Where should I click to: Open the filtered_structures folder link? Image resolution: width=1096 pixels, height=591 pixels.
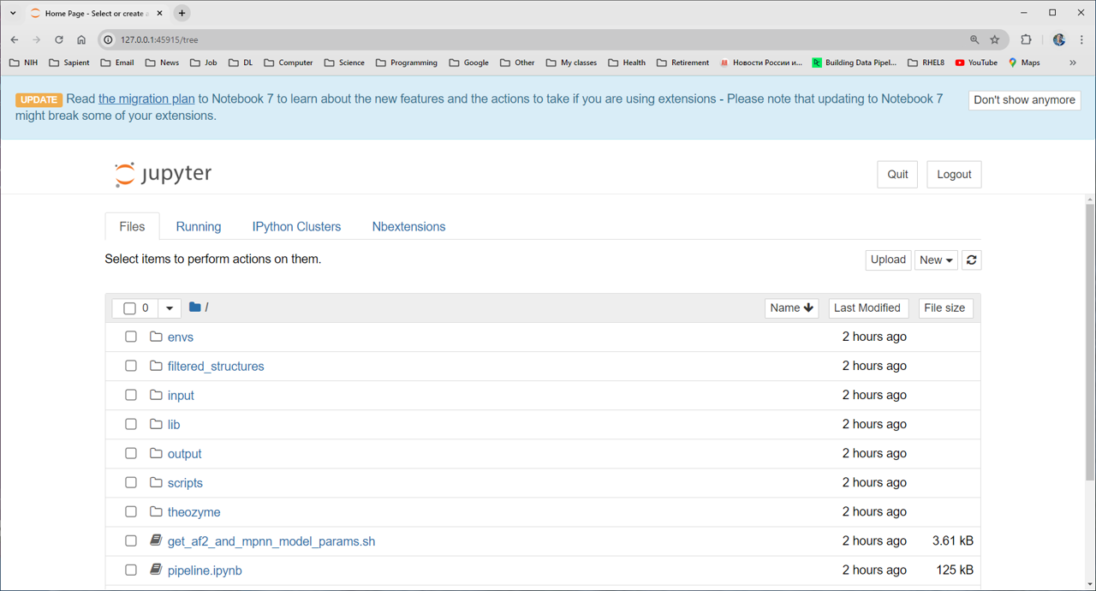(x=216, y=366)
